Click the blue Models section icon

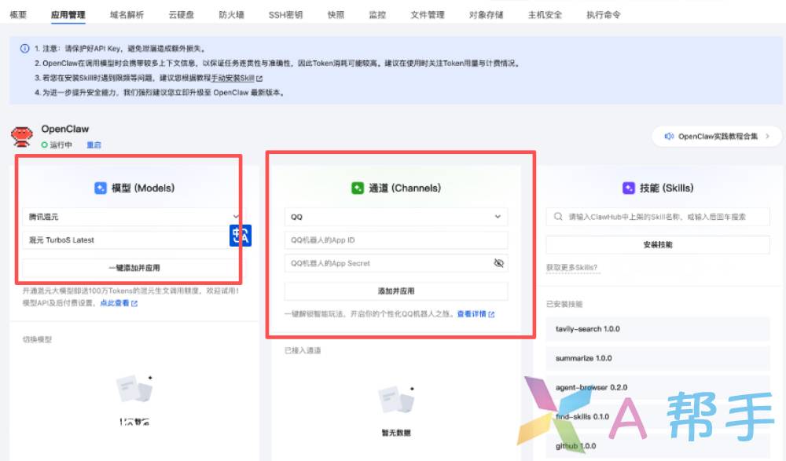coord(100,188)
